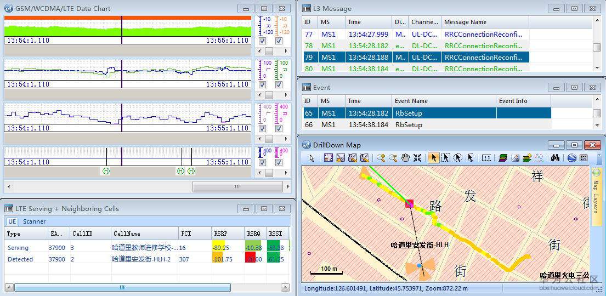Image resolution: width=606 pixels, height=296 pixels.
Task: Click the L3 Message window title icon
Action: 307,9
